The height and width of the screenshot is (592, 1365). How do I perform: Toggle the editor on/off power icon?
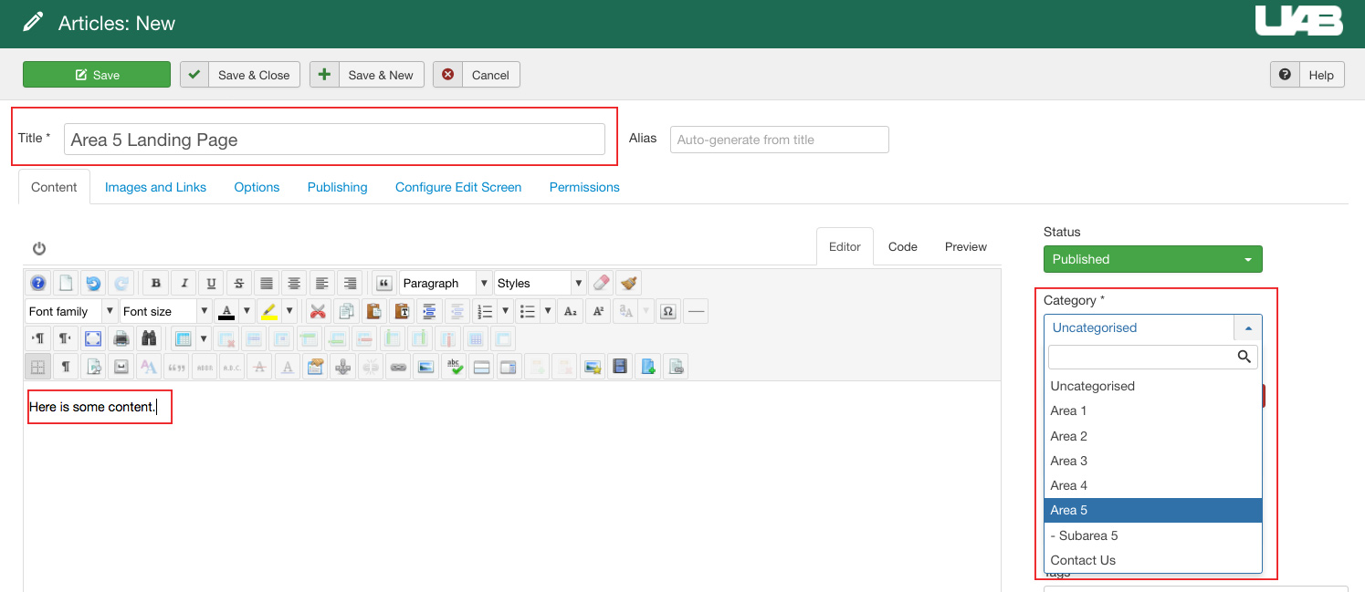tap(39, 248)
